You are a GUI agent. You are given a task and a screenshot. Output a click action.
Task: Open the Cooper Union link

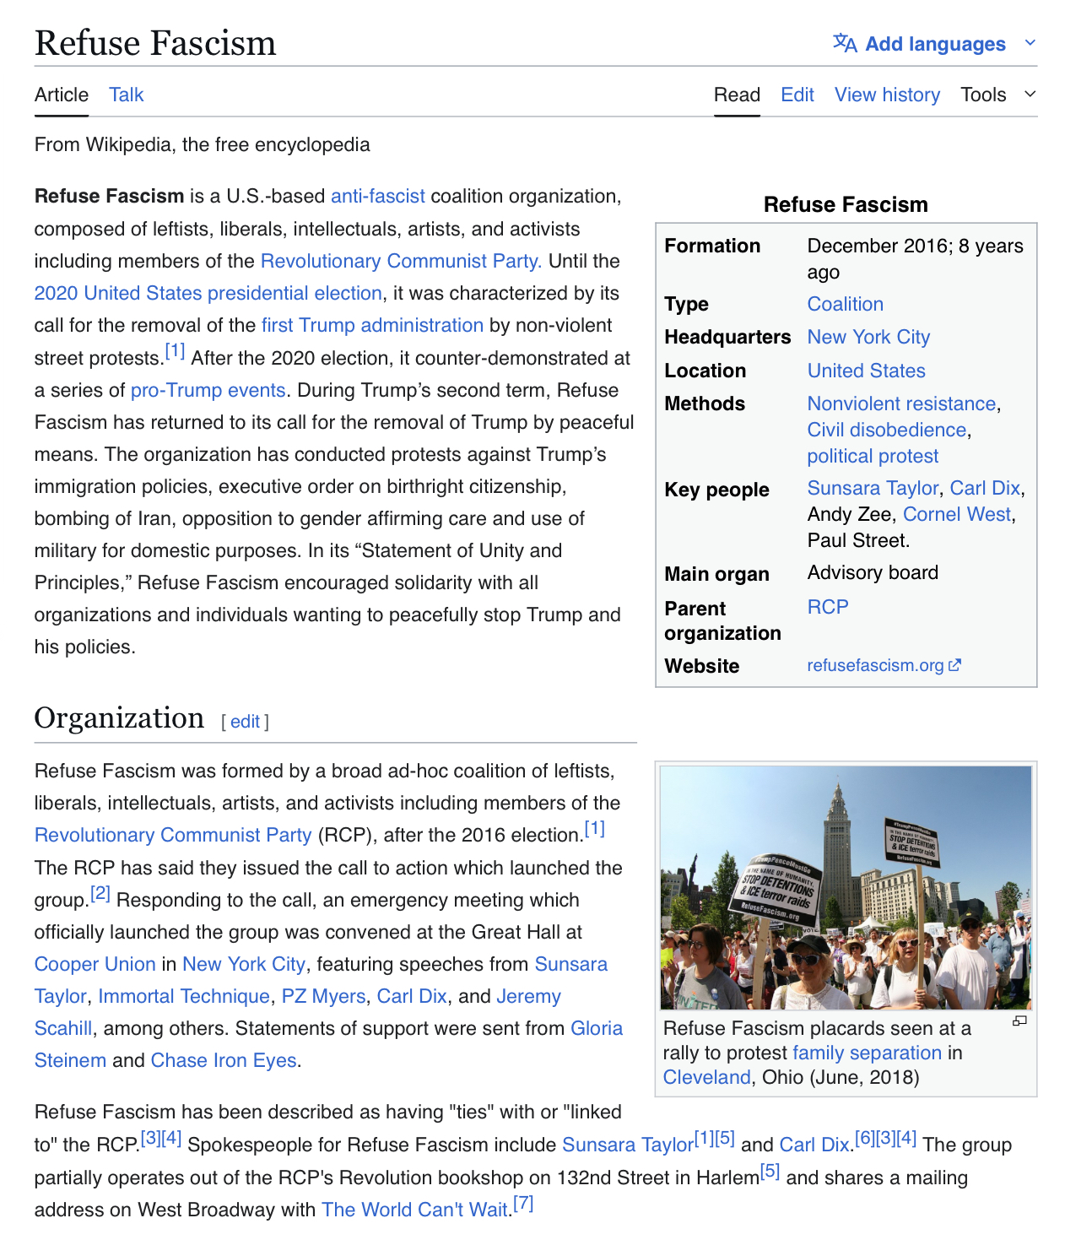pos(95,964)
